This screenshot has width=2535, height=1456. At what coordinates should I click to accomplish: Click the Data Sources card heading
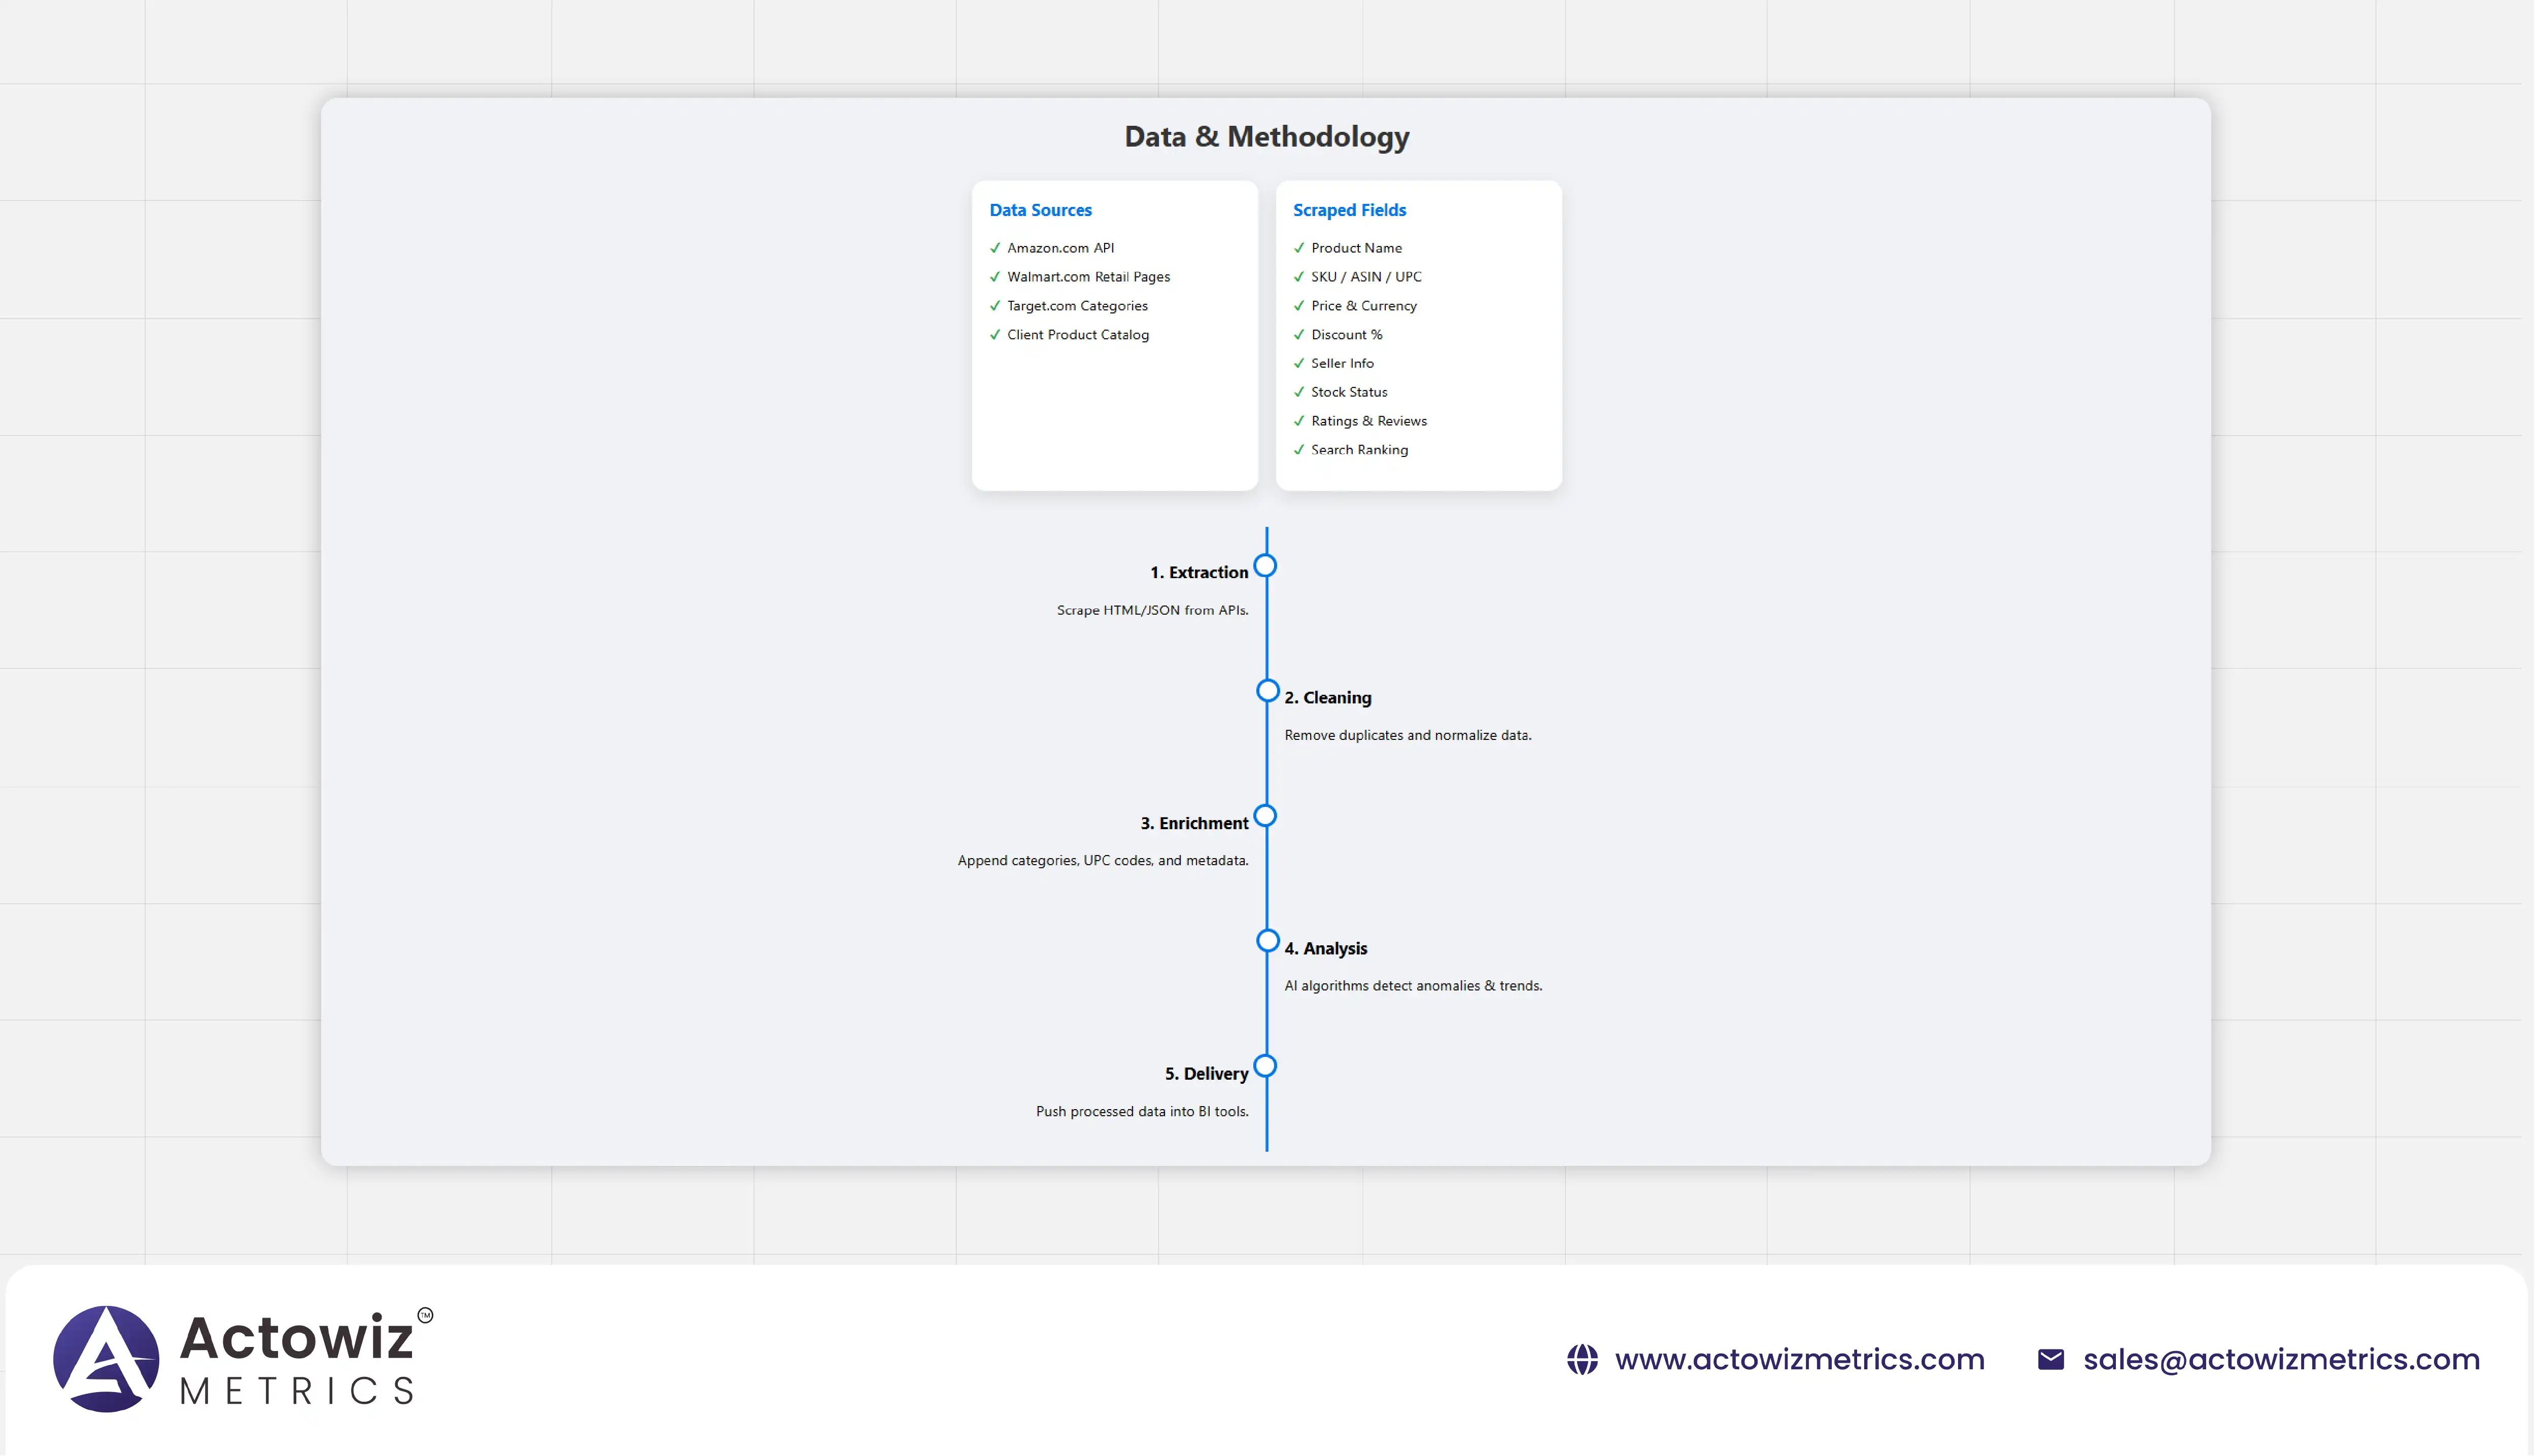(x=1040, y=210)
